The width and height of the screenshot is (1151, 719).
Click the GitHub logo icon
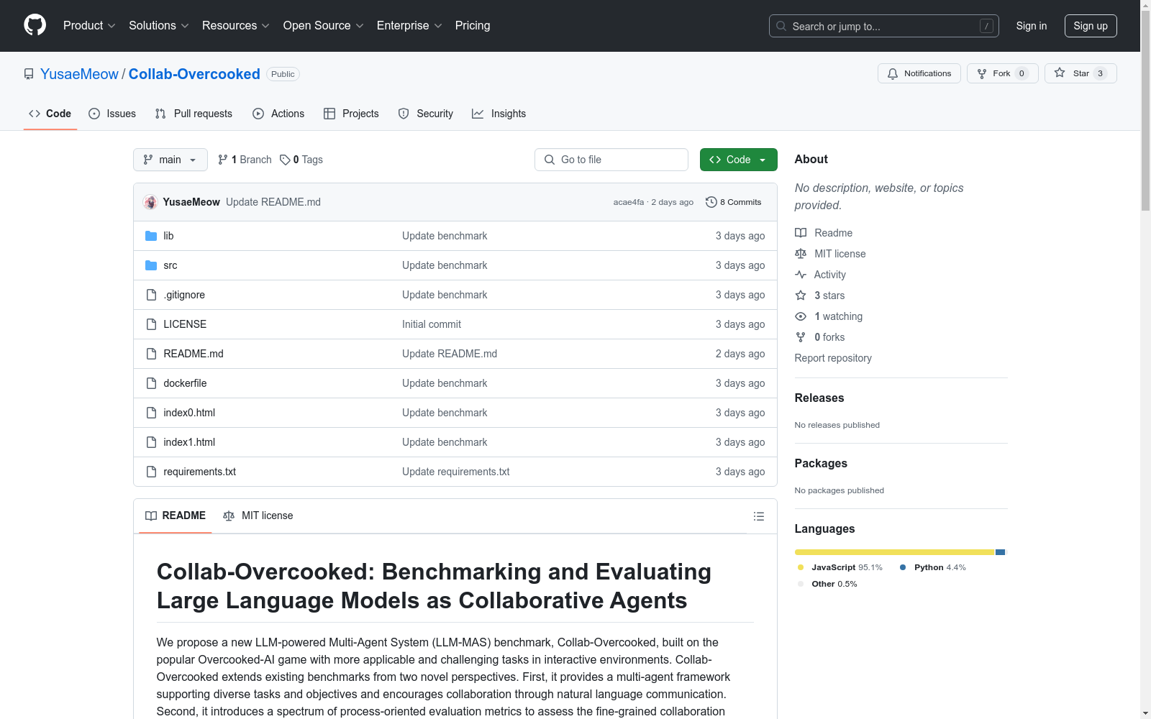coord(35,25)
